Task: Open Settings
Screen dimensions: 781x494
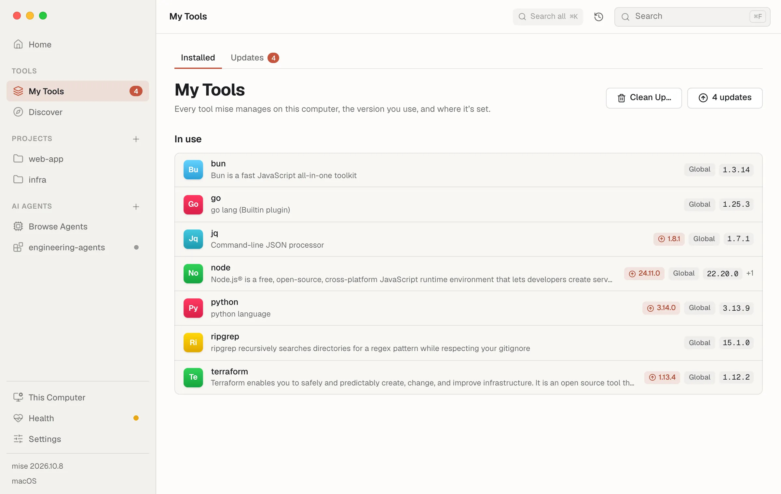Action: tap(78, 439)
